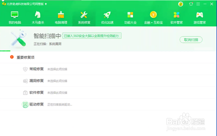217x136 pixels.
Task: Select the 驱动修复 row label
Action: (37, 104)
